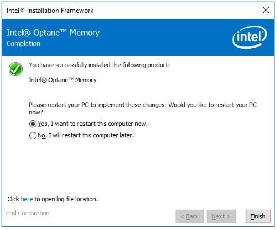Click the 'Intel® Optane™ Memory' header title
277x229 pixels.
(x=53, y=33)
